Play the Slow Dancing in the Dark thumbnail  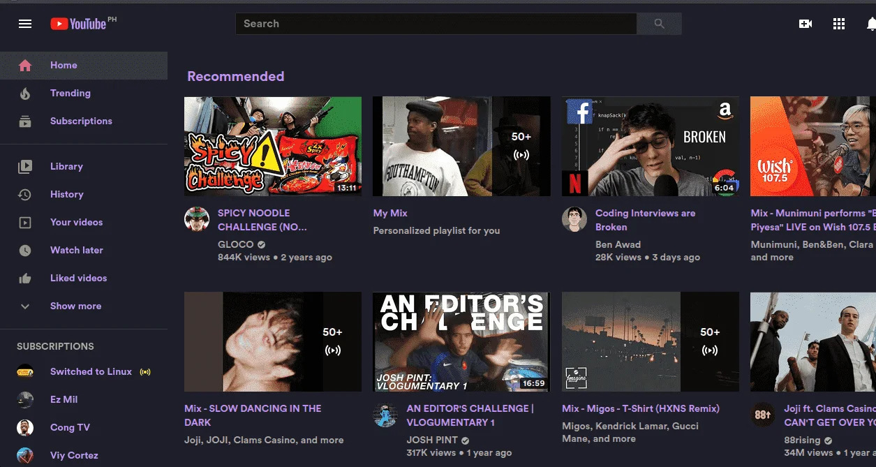click(x=273, y=342)
